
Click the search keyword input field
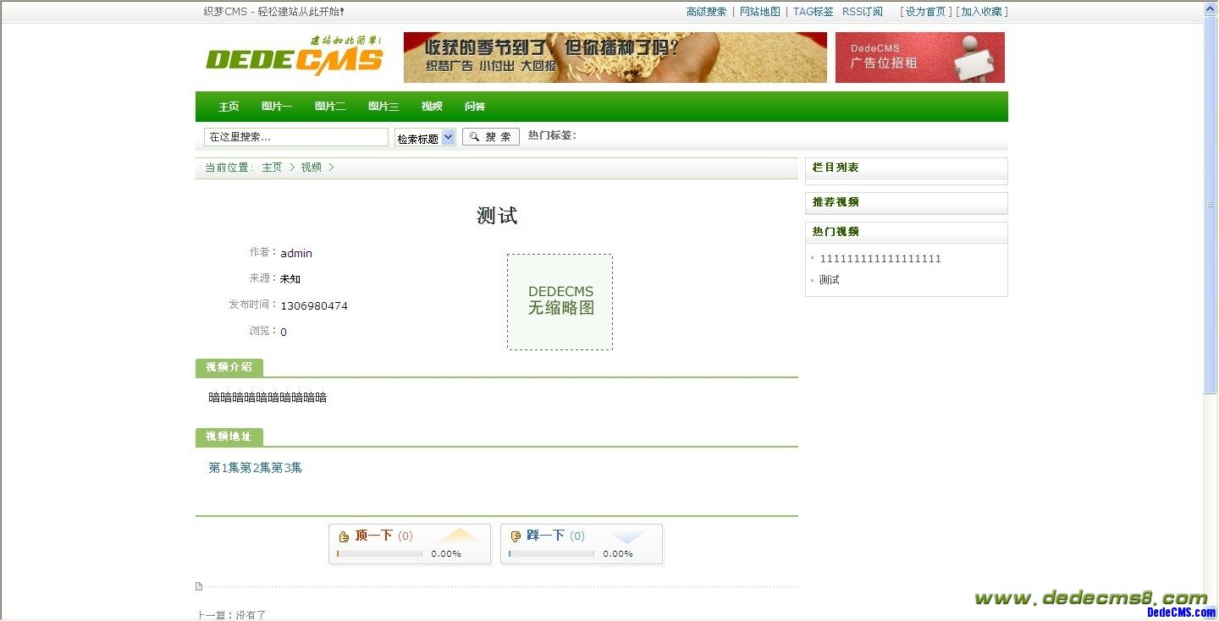pyautogui.click(x=295, y=137)
